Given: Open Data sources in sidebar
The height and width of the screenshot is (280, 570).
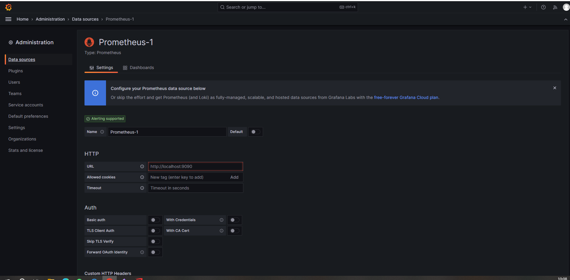Looking at the screenshot, I should click(x=39, y=59).
